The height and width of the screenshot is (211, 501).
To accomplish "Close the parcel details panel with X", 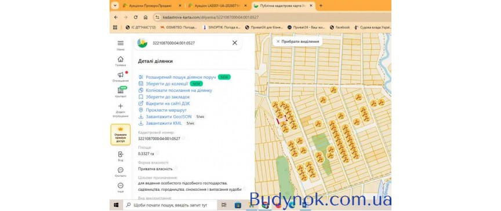I will pos(234,43).
